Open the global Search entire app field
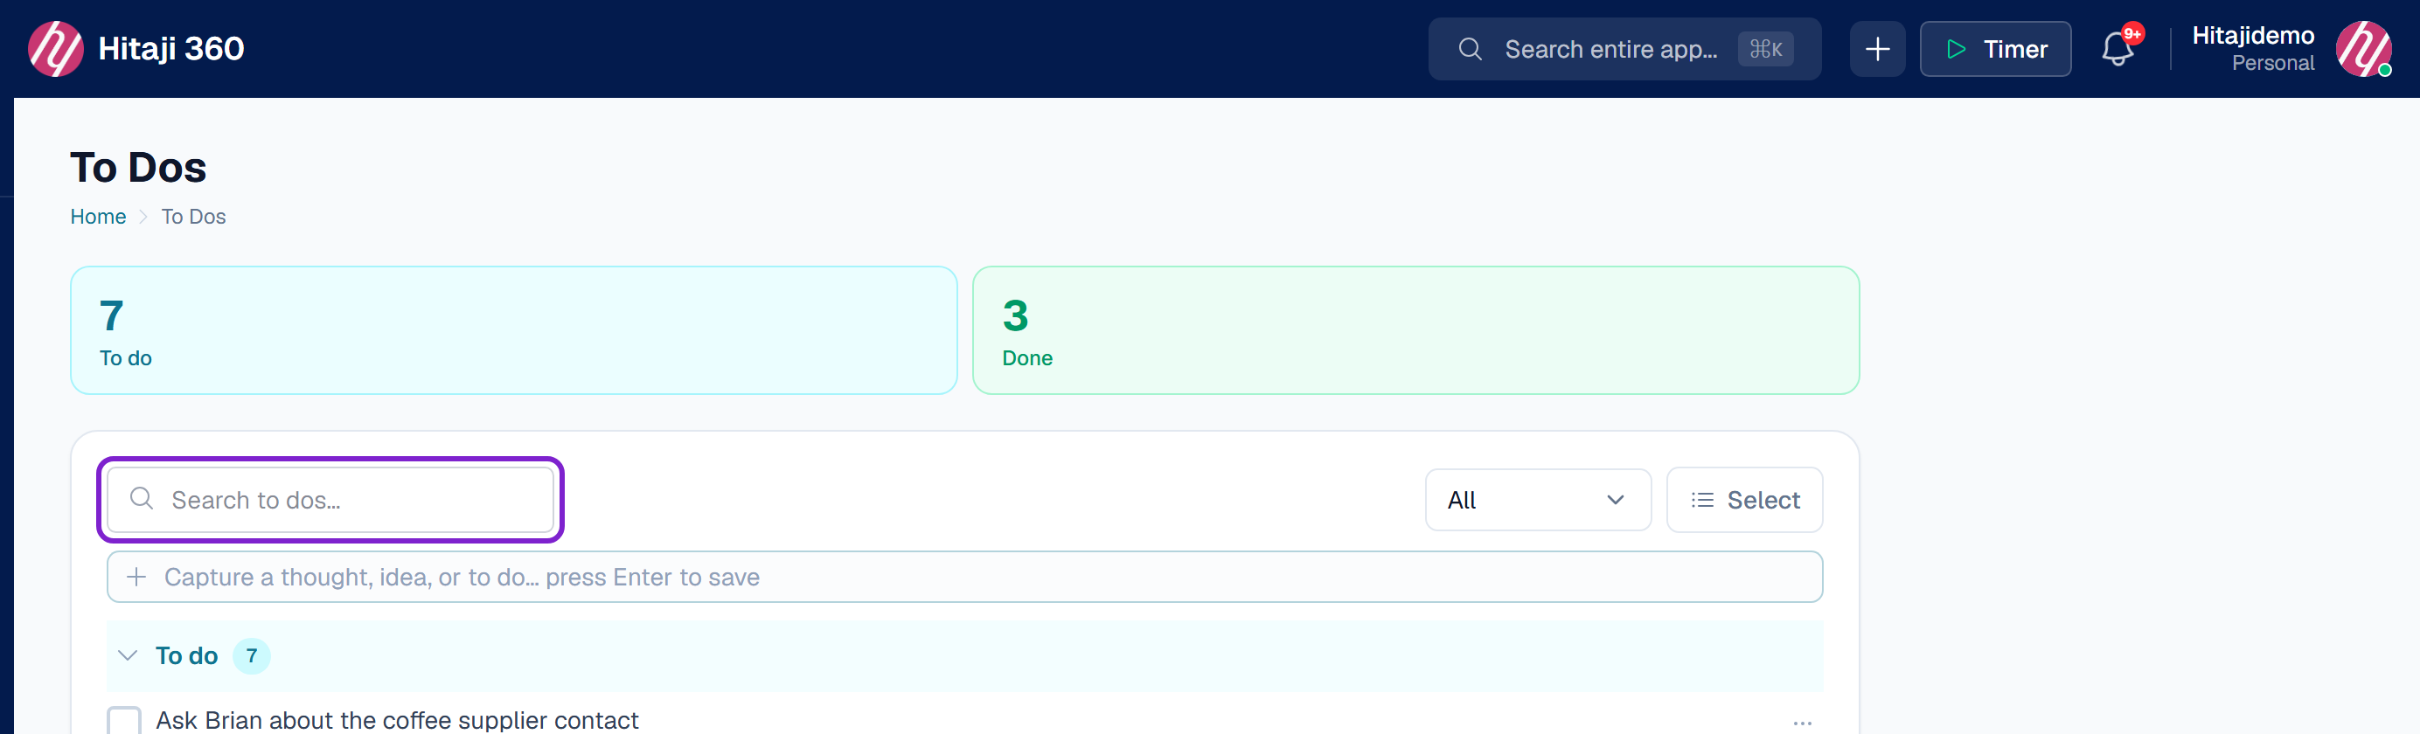The width and height of the screenshot is (2420, 734). [1624, 49]
